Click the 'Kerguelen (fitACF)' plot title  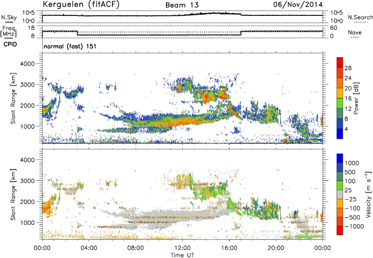[81, 5]
